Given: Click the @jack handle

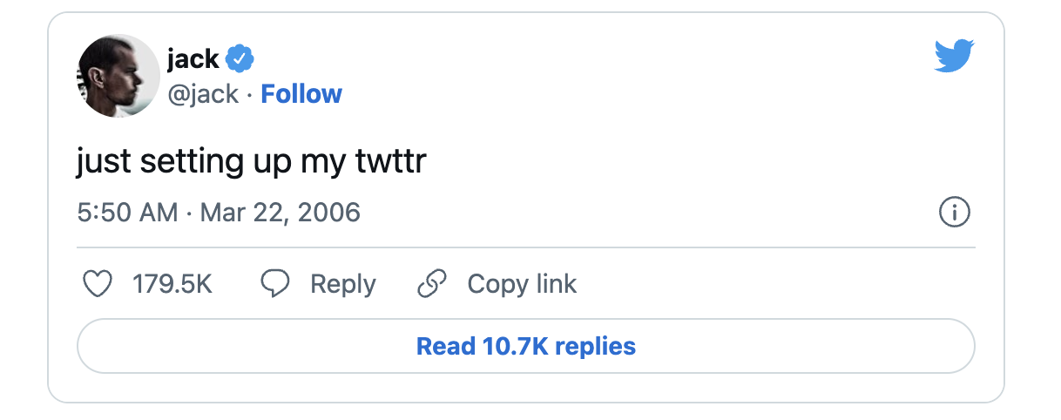Looking at the screenshot, I should 202,94.
